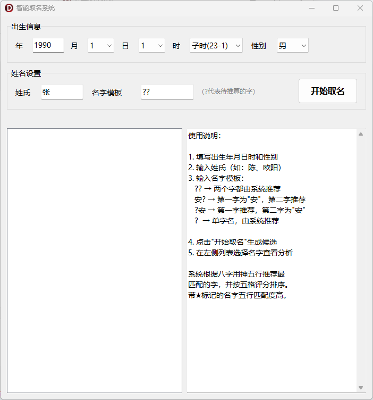Click the scroll down arrow of instructions panel
Image resolution: width=373 pixels, height=400 pixels.
pyautogui.click(x=361, y=387)
